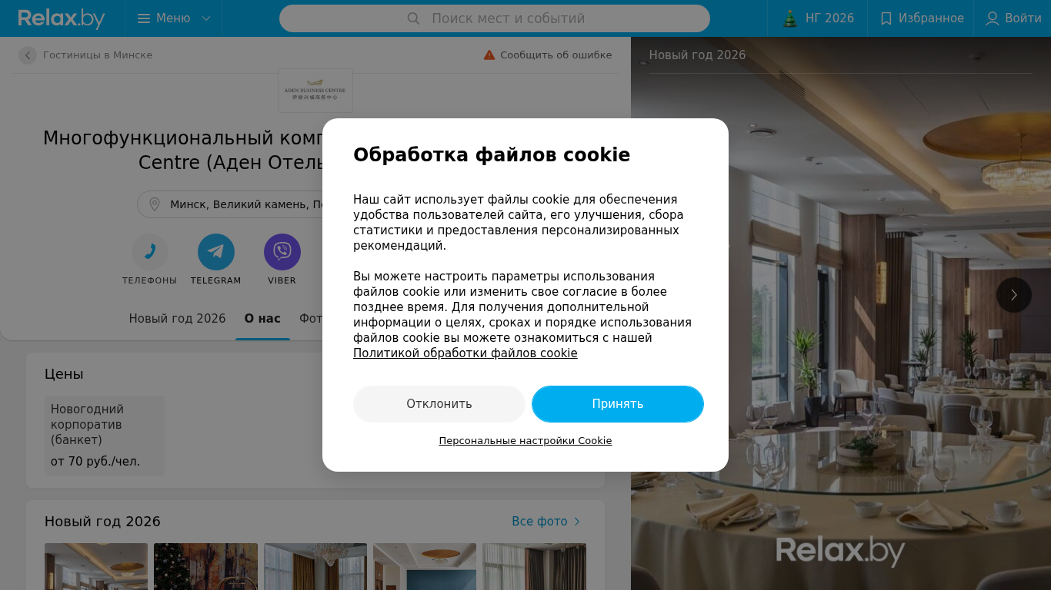The image size is (1051, 590).
Task: Switch to the Новый год 2026 tab
Action: [x=177, y=319]
